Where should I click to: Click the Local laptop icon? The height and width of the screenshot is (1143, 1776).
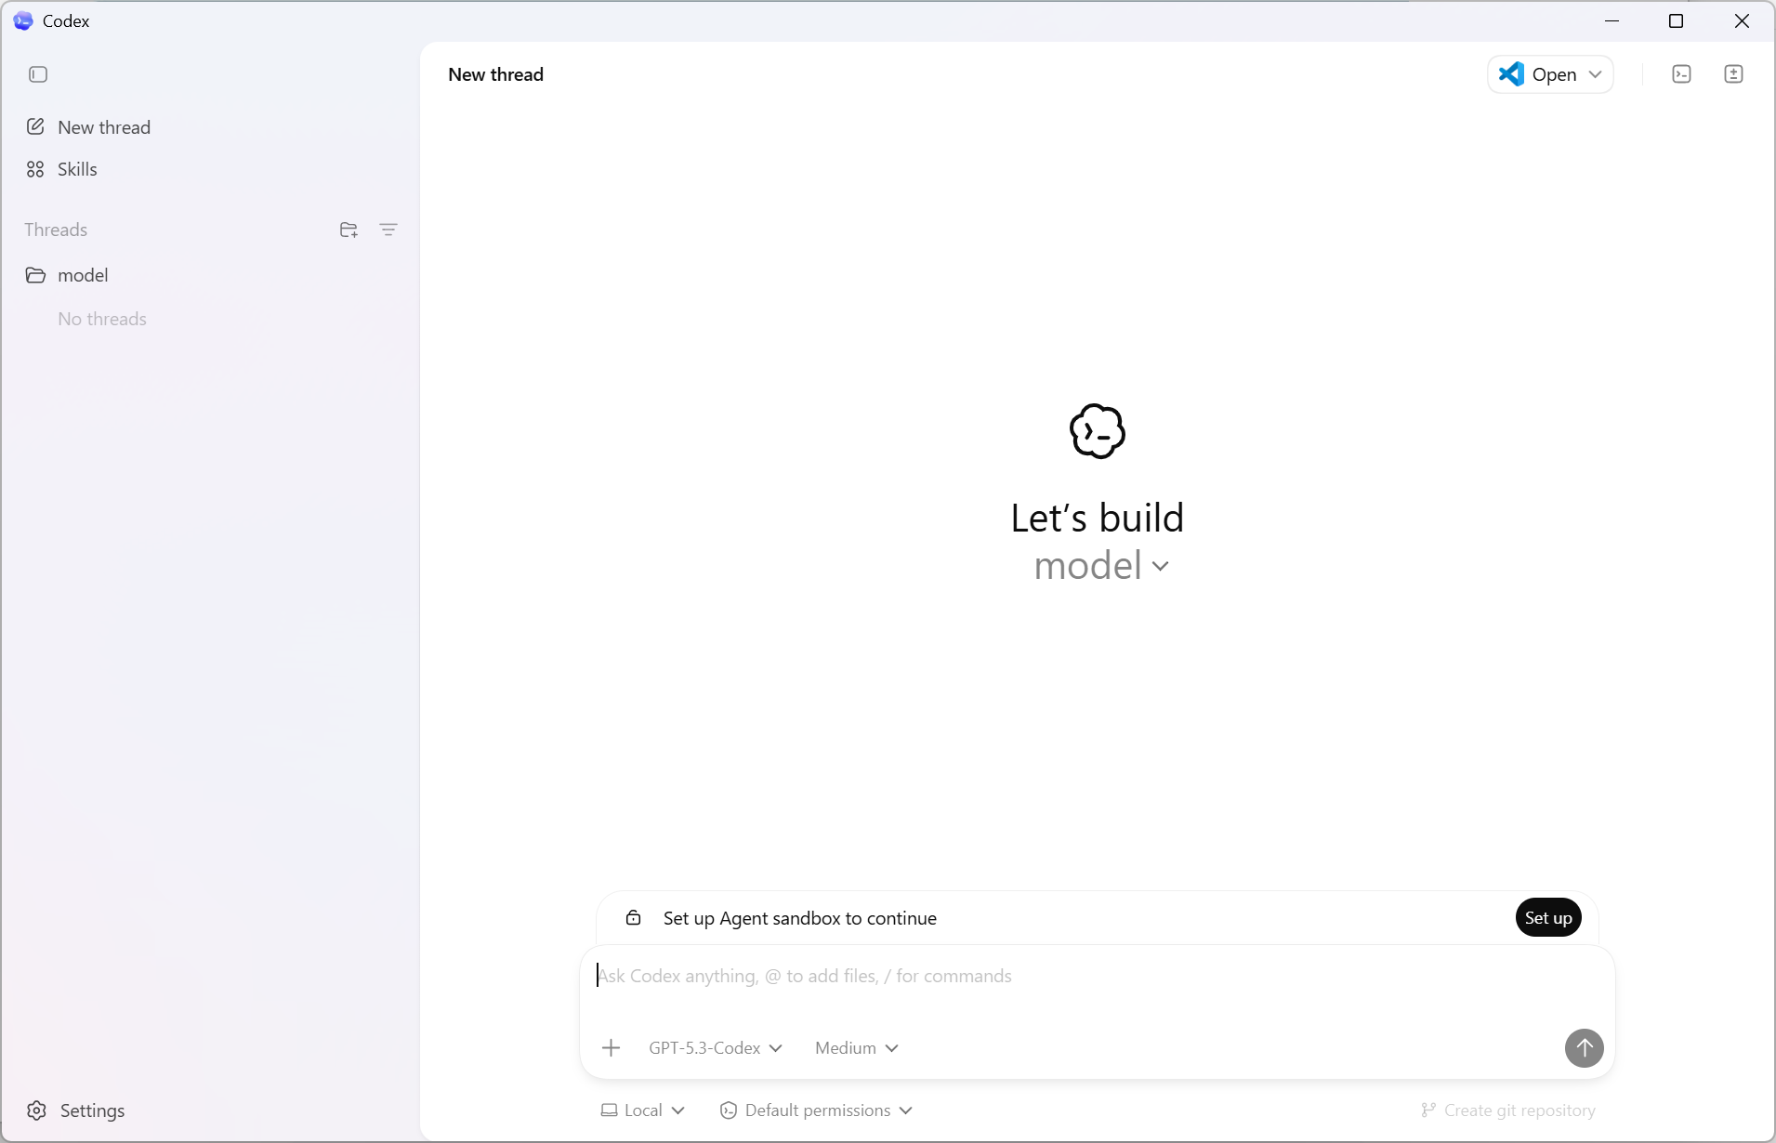[x=609, y=1110]
